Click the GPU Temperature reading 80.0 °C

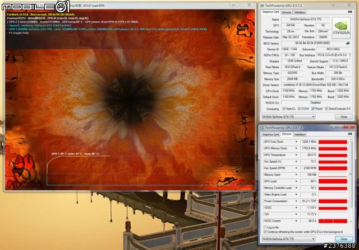pyautogui.click(x=309, y=155)
